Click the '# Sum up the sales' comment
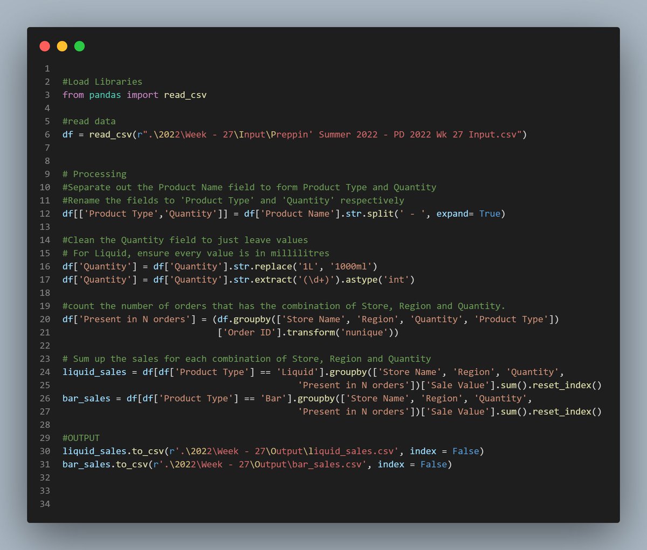The height and width of the screenshot is (550, 647). click(247, 359)
